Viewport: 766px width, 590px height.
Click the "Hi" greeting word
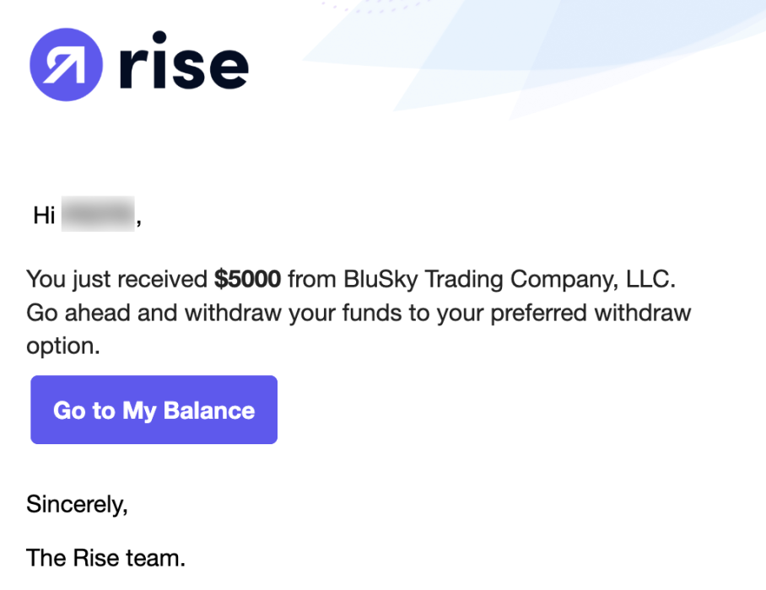coord(44,215)
